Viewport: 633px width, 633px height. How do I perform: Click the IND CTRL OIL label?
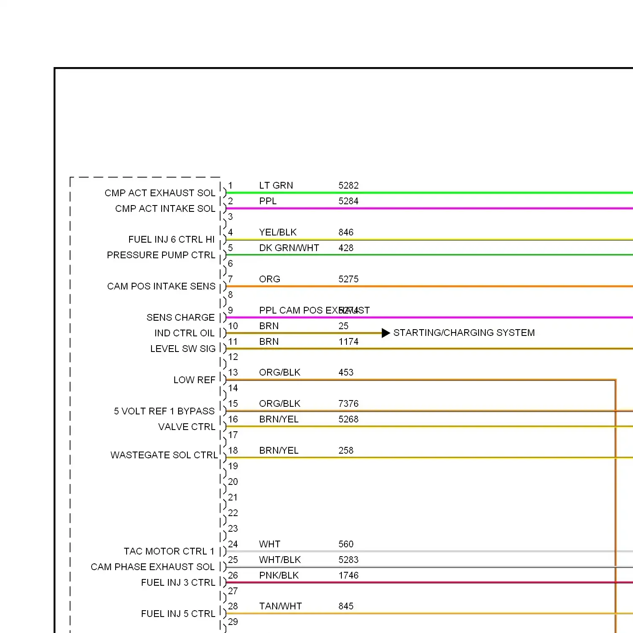184,333
